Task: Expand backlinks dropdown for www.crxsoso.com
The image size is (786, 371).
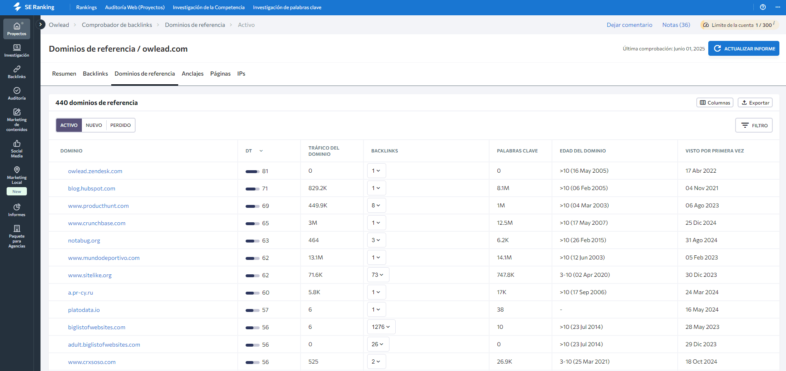Action: point(376,361)
